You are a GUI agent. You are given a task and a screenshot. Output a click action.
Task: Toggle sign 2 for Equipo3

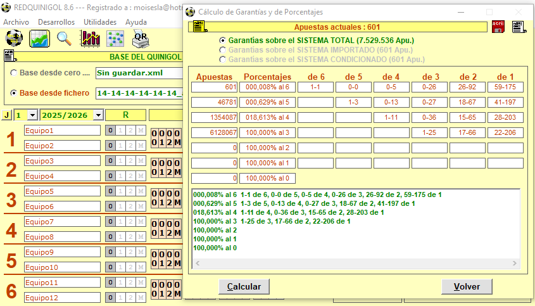click(x=130, y=160)
